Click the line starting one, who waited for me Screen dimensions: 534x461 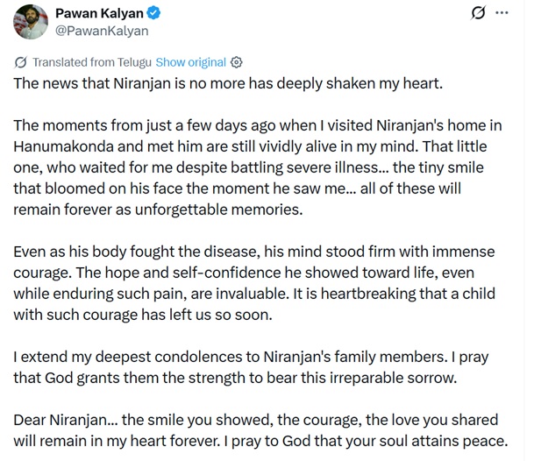tap(249, 168)
